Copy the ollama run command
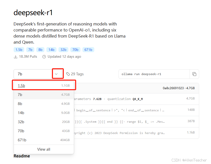This screenshot has width=211, height=164. point(194,74)
